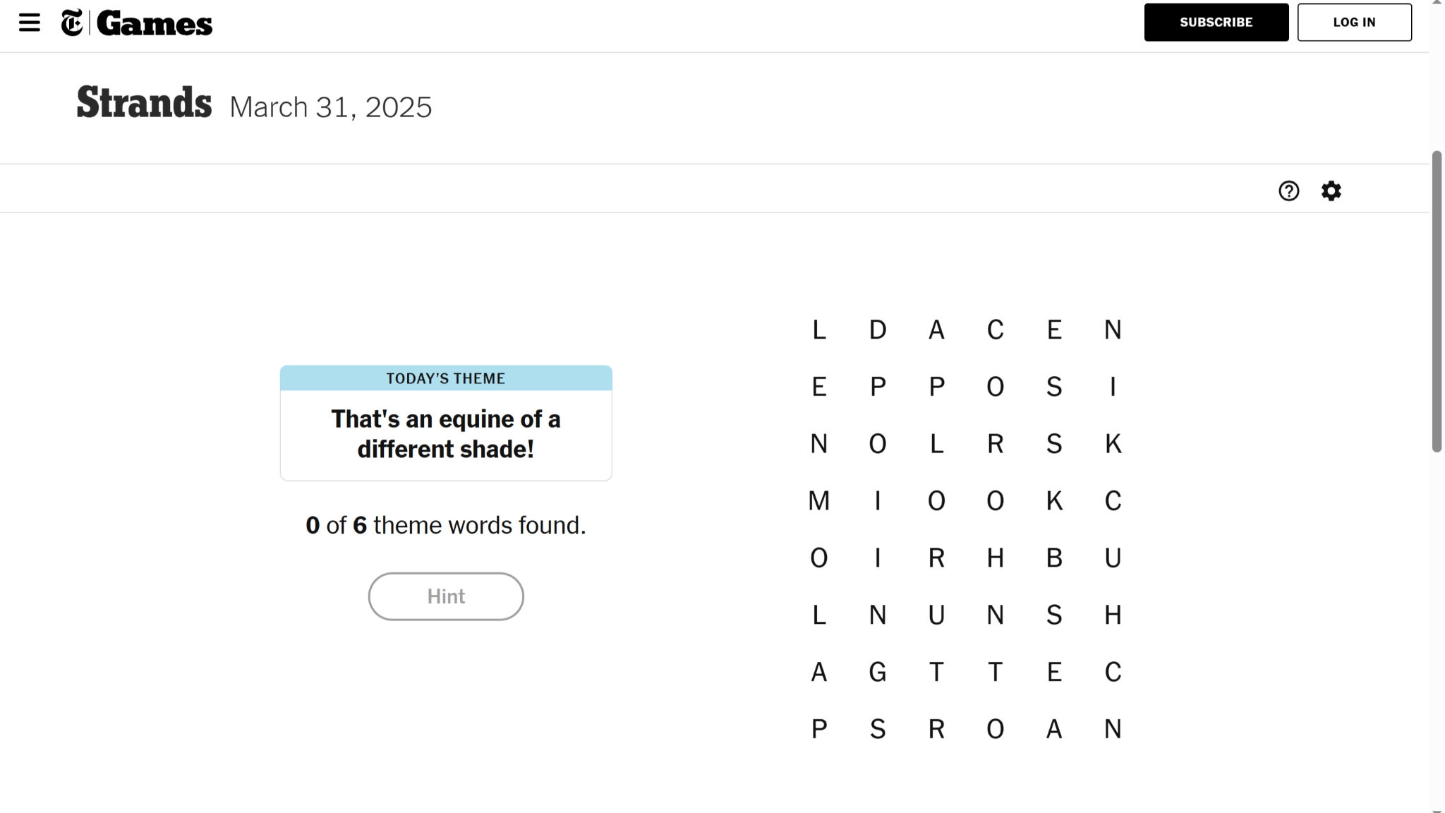Click the equine theme description text
Screen dimensions: 1445x813
pos(445,433)
